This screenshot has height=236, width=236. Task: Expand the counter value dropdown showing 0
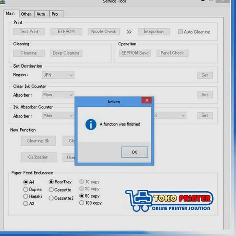pyautogui.click(x=169, y=116)
